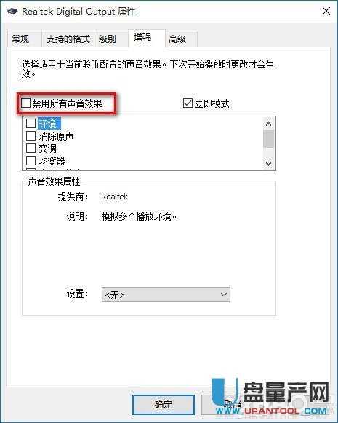The height and width of the screenshot is (423, 338).
Task: Close the Realtek Digital Output properties dialog
Action: coord(326,12)
